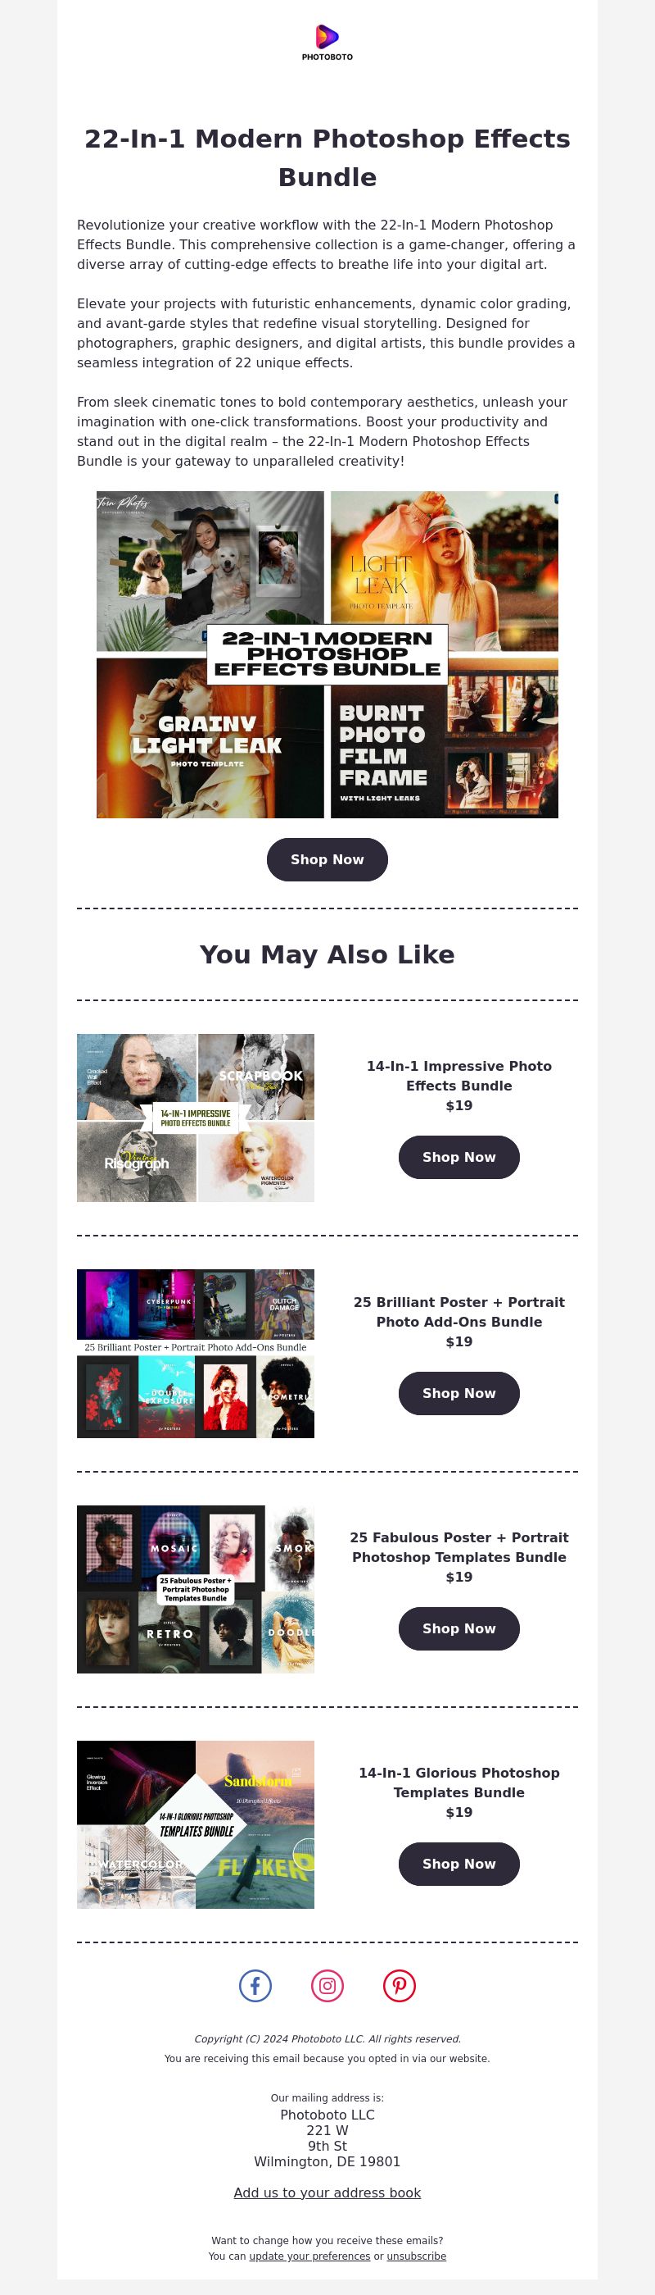The image size is (655, 2295).
Task: Shop Now for 14-In-1 Glorious Templates Bundle
Action: click(x=459, y=1864)
